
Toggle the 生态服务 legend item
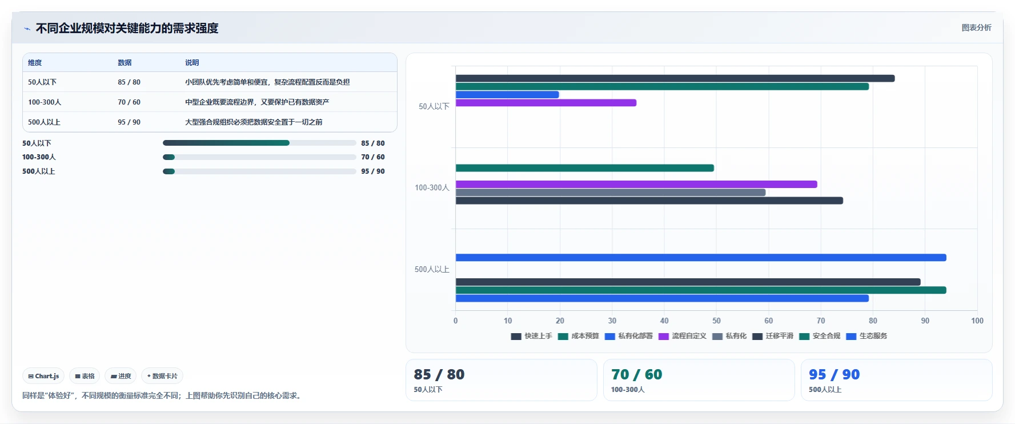866,336
